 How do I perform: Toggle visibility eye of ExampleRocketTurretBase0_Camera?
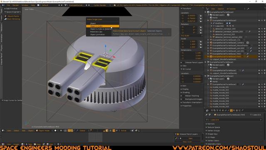[x=259, y=42]
